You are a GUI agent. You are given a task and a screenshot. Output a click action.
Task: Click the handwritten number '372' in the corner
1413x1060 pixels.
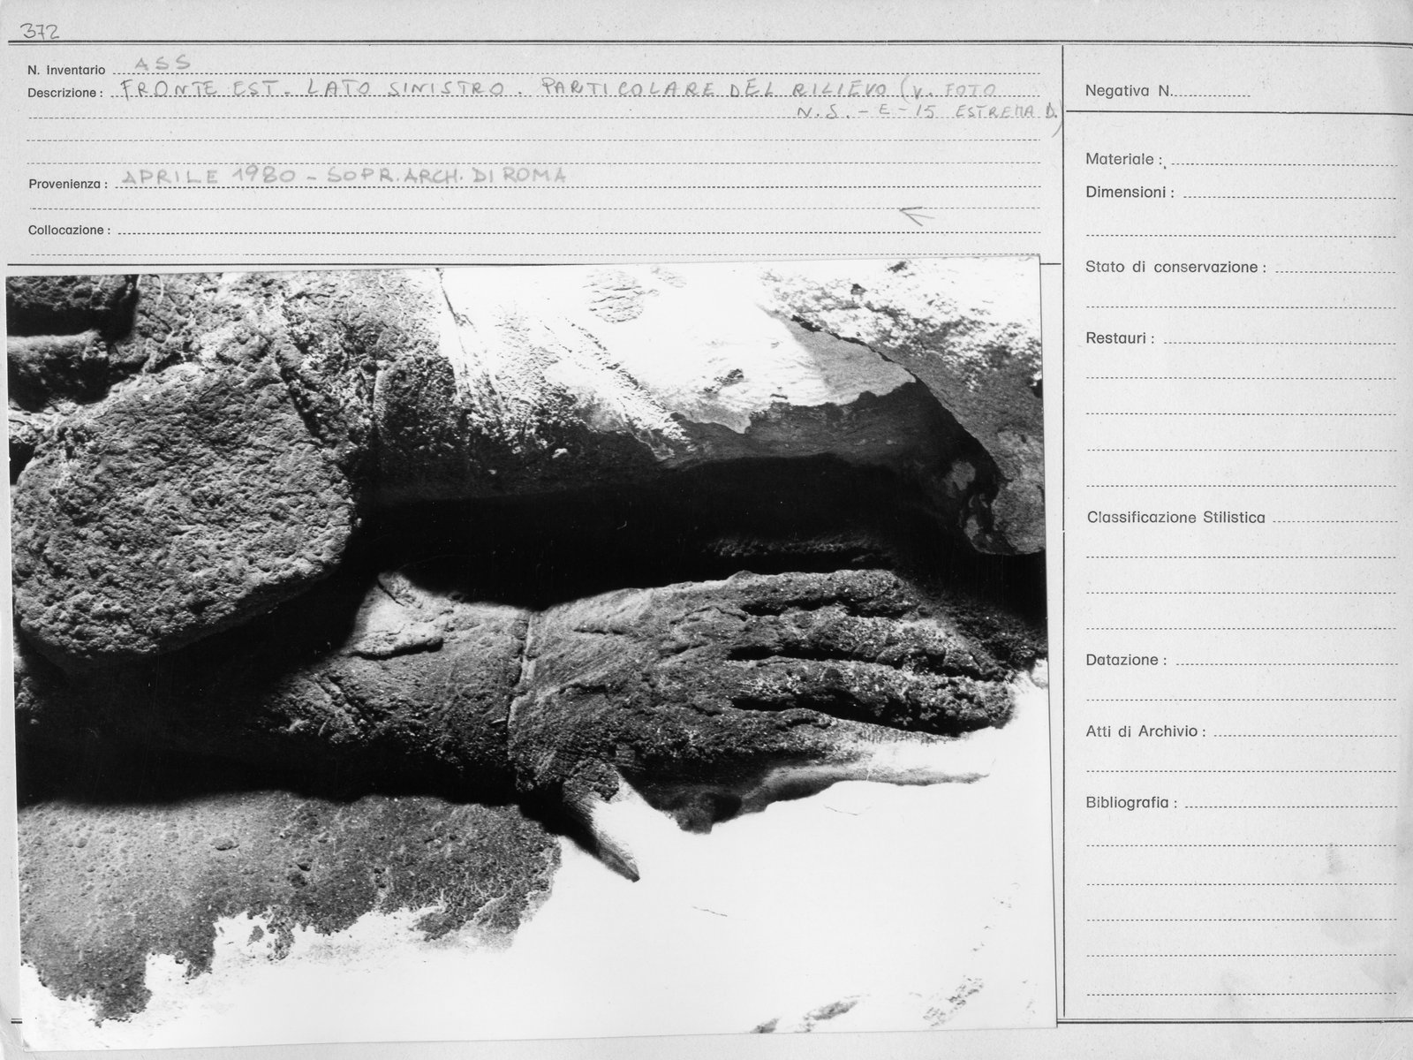pos(42,32)
